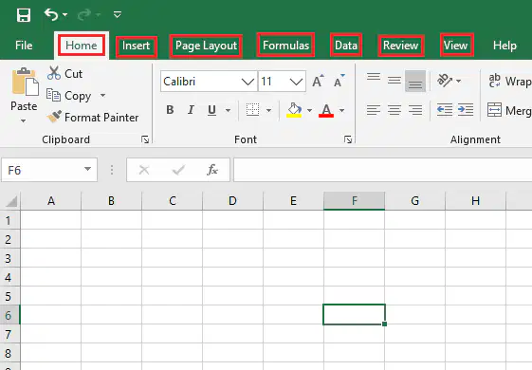Select Middle Align icon
The width and height of the screenshot is (532, 370).
click(394, 81)
